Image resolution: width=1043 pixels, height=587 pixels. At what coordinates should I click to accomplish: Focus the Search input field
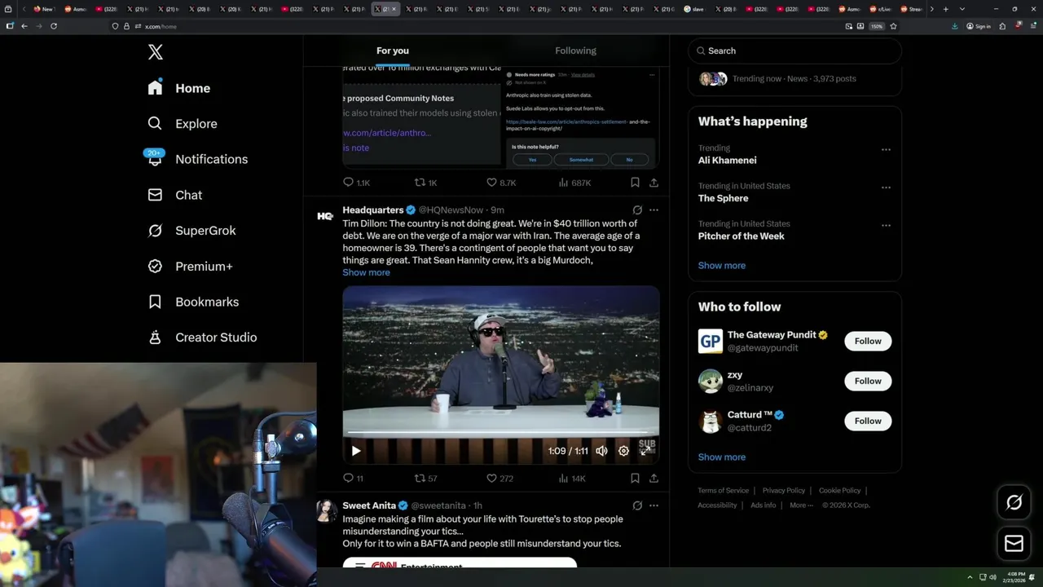tap(795, 51)
